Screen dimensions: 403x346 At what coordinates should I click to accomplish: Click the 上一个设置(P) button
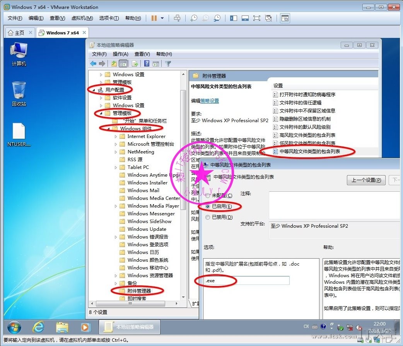click(366, 180)
